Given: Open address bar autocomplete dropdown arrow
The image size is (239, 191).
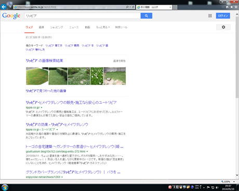Looking at the screenshot, I should pyautogui.click(x=130, y=7).
